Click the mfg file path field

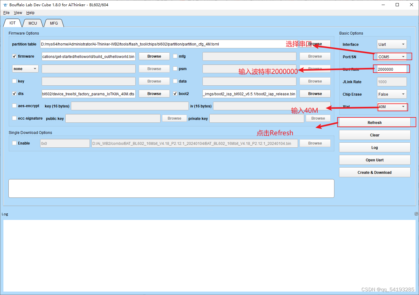click(249, 56)
